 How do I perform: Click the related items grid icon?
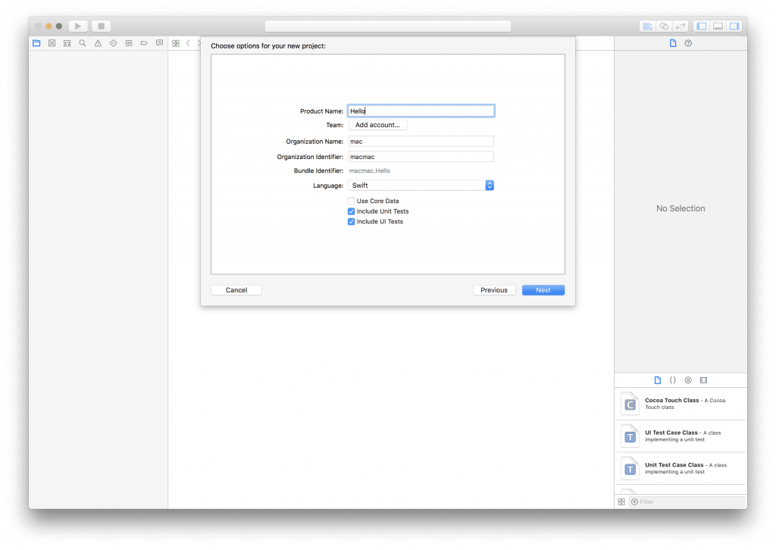176,43
